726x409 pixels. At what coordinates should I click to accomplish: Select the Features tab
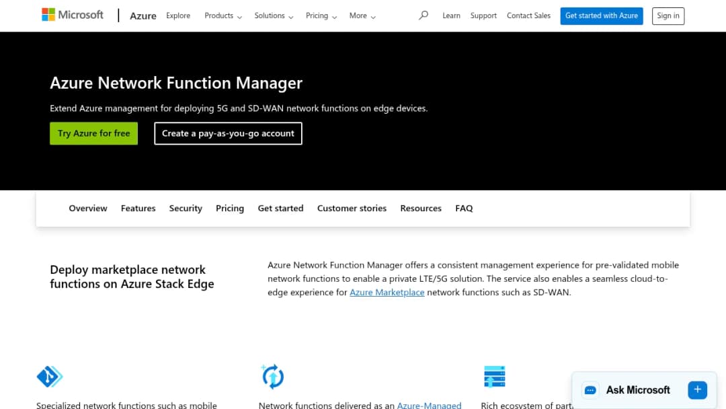pyautogui.click(x=138, y=209)
